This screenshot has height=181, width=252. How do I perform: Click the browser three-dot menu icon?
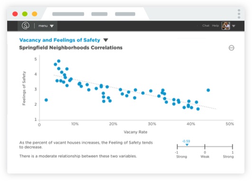click(x=239, y=14)
